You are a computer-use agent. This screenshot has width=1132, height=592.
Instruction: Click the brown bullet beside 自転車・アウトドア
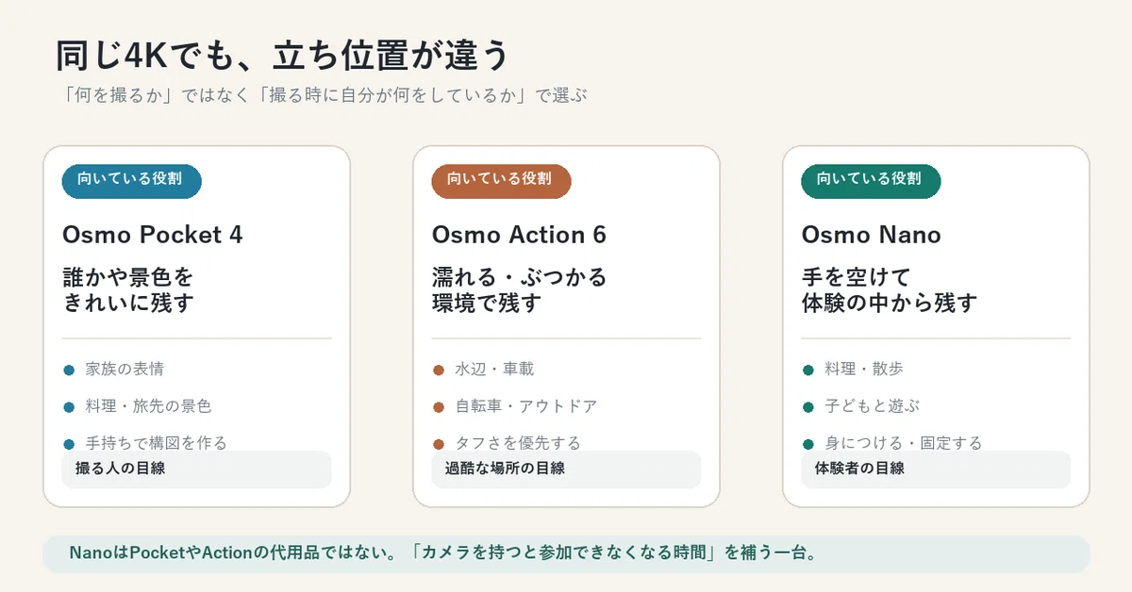(439, 407)
